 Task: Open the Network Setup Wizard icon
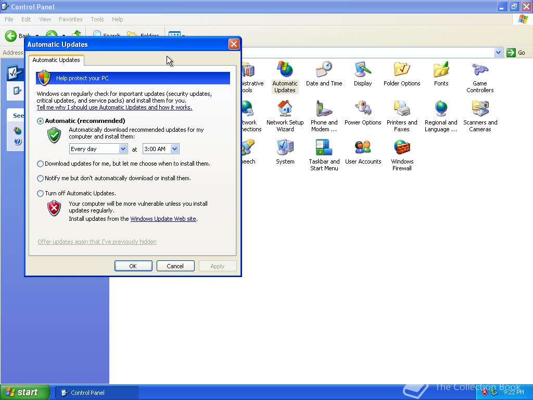click(285, 116)
